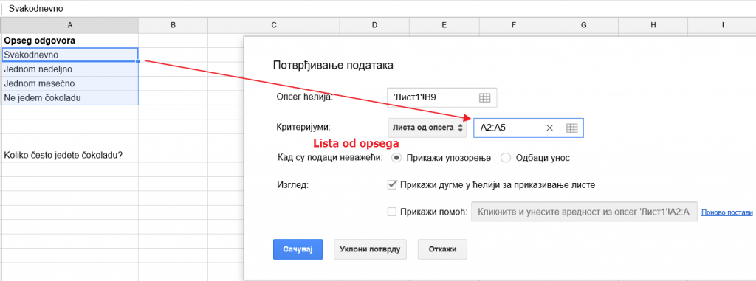The width and height of the screenshot is (756, 281).
Task: Click the Сачувај button
Action: tap(298, 249)
